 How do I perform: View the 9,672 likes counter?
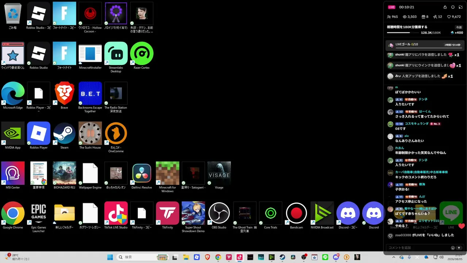click(x=455, y=17)
